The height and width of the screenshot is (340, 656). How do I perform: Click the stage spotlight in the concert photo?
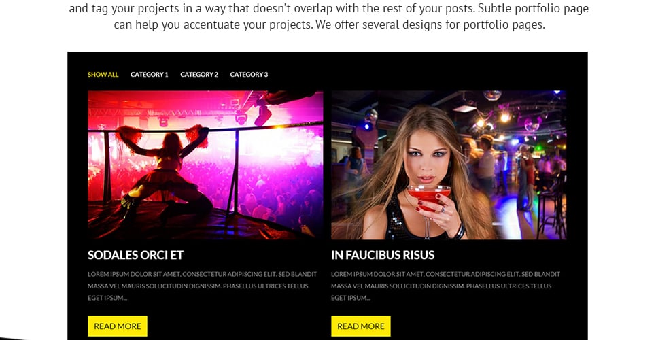262,115
